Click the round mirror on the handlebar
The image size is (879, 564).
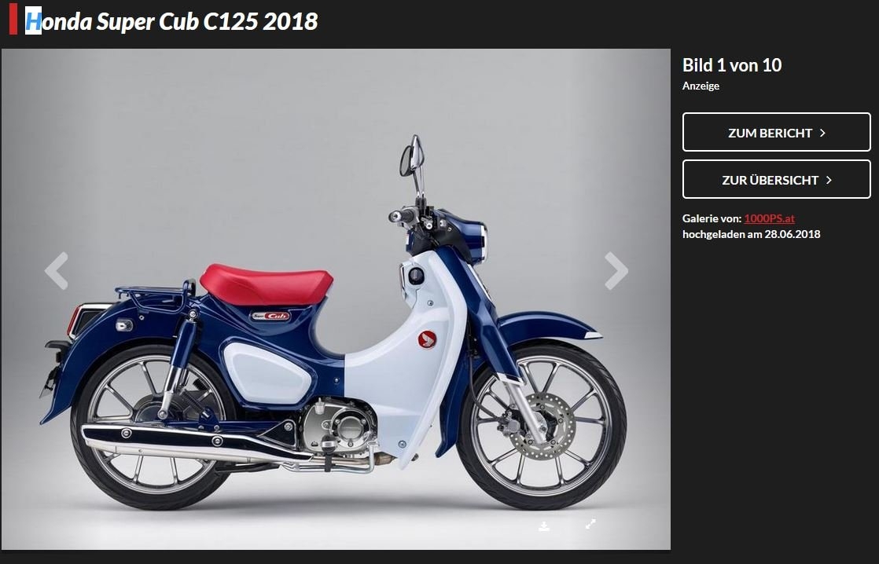(x=407, y=160)
